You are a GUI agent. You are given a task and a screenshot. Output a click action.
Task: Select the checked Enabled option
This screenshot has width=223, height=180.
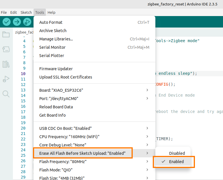[x=176, y=162]
